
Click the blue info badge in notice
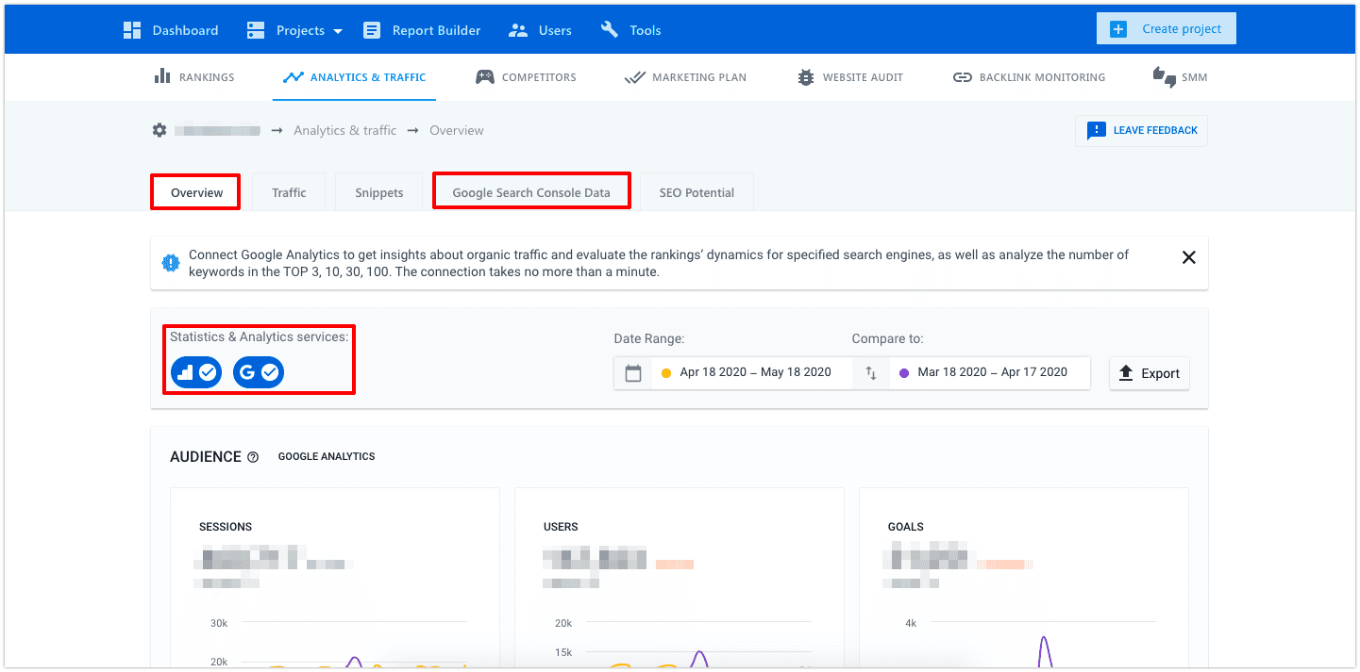tap(171, 263)
